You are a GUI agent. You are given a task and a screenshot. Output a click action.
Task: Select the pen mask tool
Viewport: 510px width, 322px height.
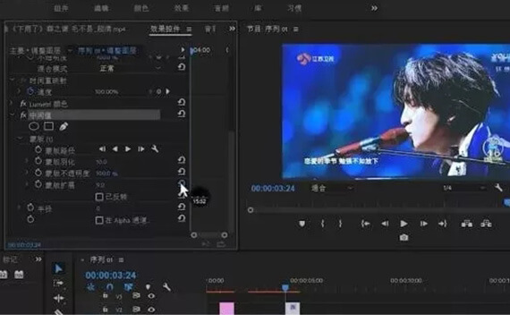click(64, 126)
